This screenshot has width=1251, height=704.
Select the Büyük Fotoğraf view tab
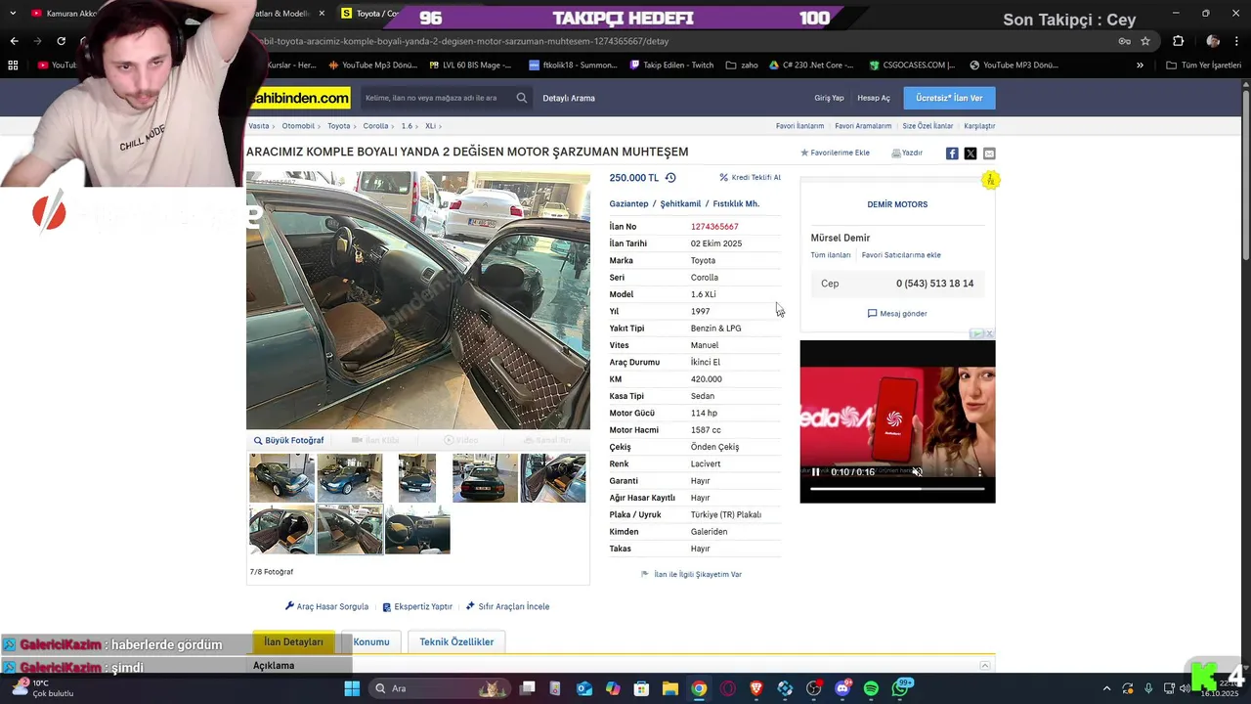(288, 440)
